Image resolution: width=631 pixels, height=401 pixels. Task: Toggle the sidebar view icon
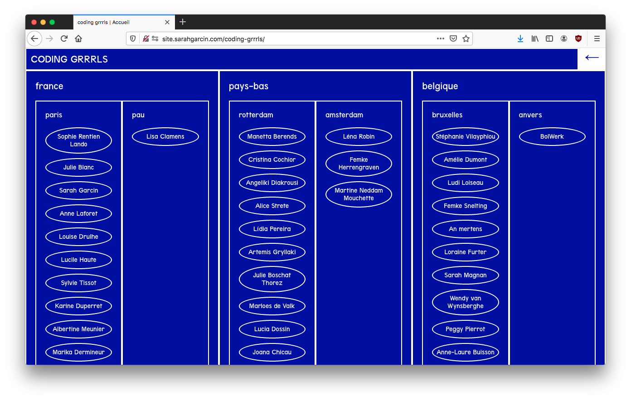click(x=549, y=39)
